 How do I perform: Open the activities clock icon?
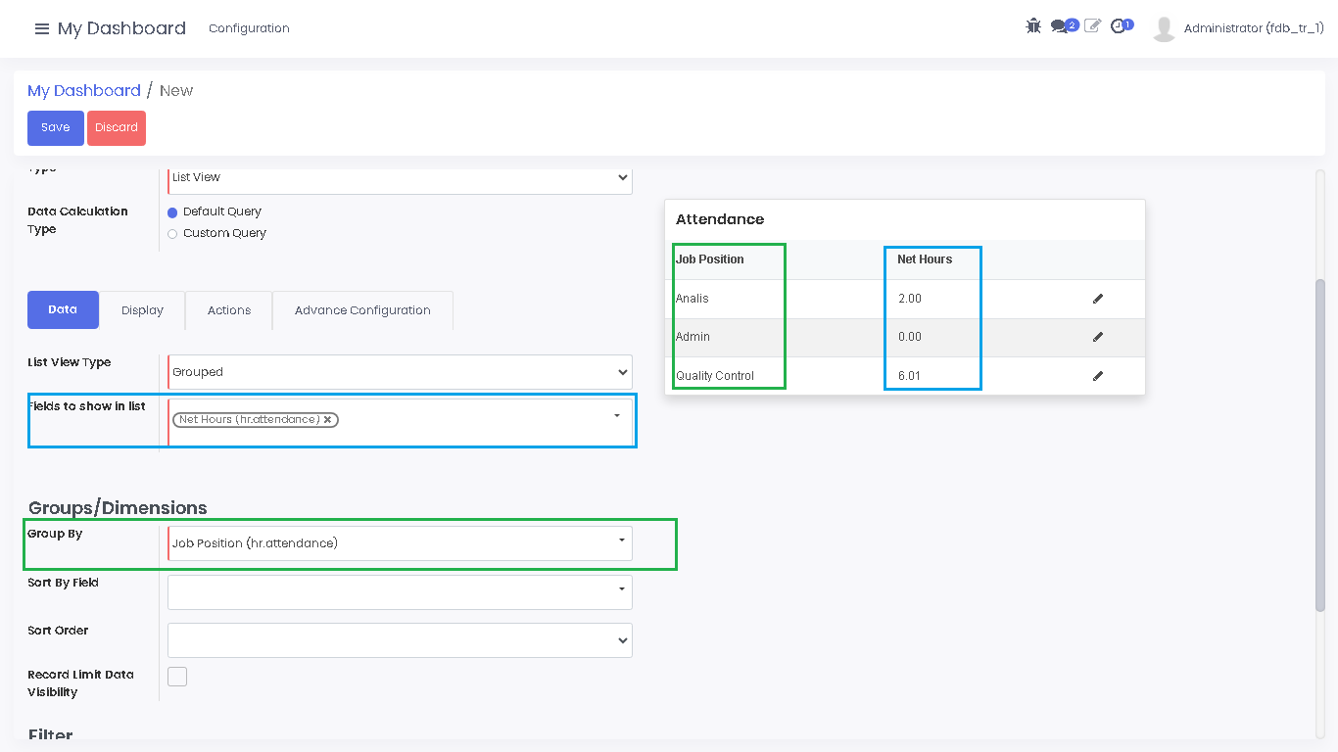click(1118, 26)
